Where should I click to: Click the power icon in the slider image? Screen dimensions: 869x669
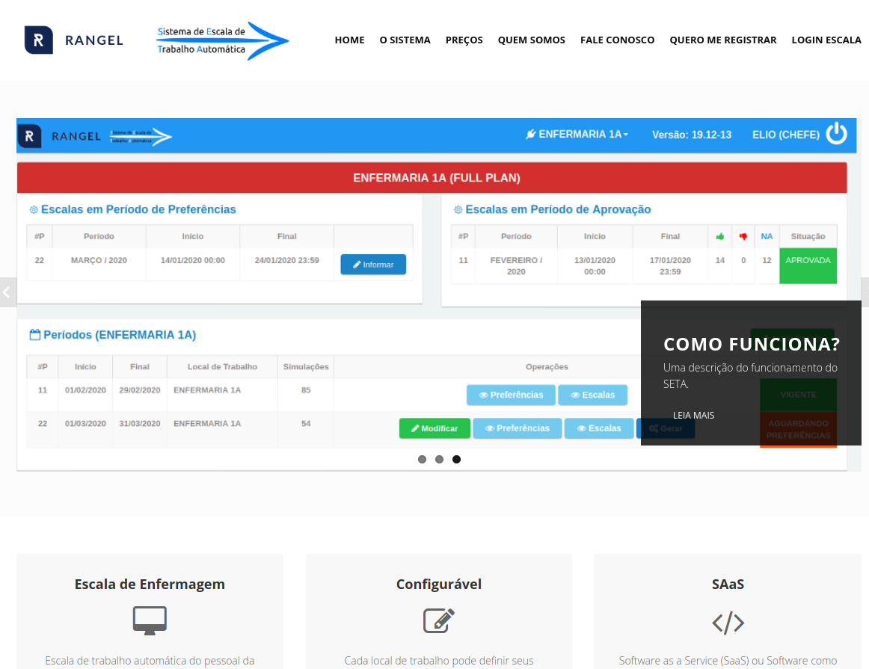click(836, 134)
